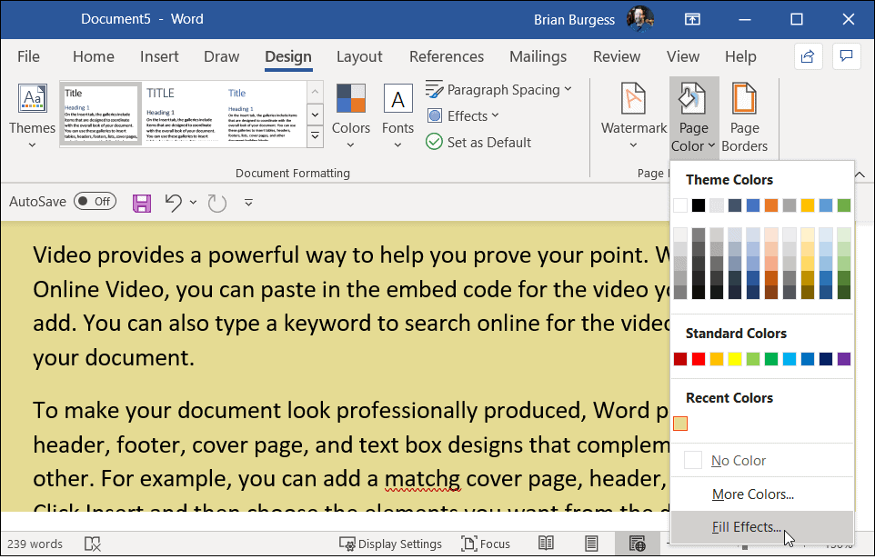Pick the white theme color swatch

(x=680, y=205)
